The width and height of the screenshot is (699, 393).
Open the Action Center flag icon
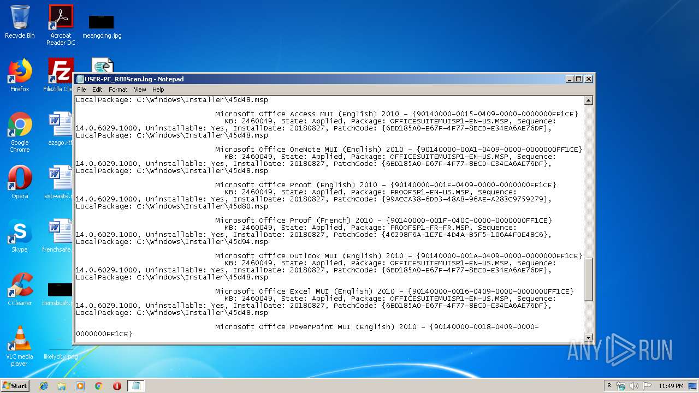click(647, 386)
